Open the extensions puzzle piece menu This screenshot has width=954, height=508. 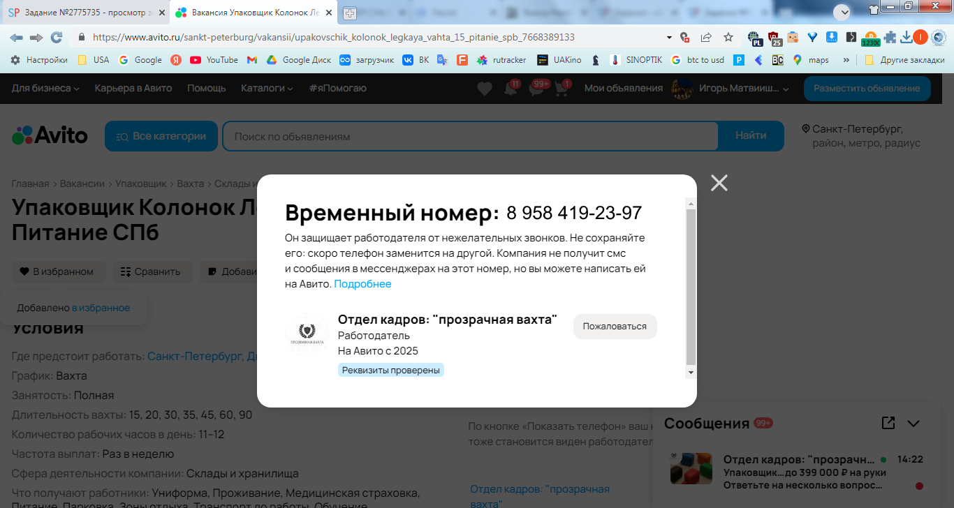[x=890, y=37]
